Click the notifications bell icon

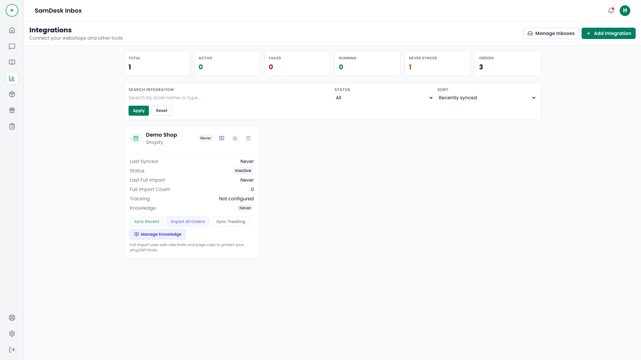[x=611, y=11]
